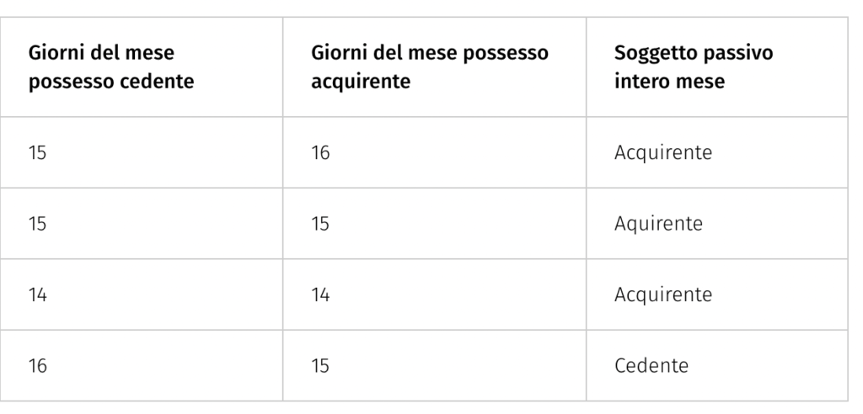The width and height of the screenshot is (863, 414).
Task: Click the 14 under possesso acquirente
Action: pyautogui.click(x=321, y=295)
